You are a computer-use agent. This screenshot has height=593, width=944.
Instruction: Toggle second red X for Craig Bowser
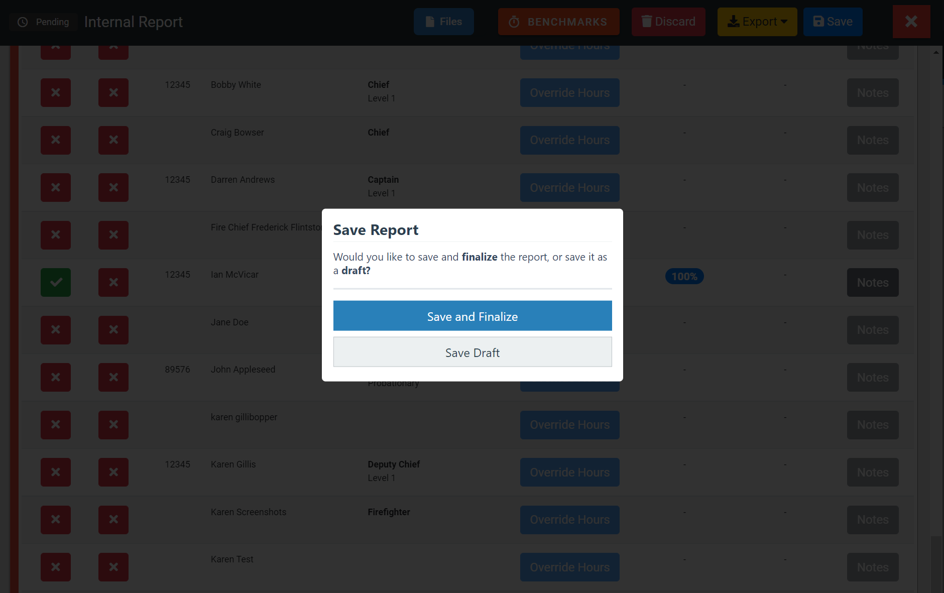(x=113, y=140)
